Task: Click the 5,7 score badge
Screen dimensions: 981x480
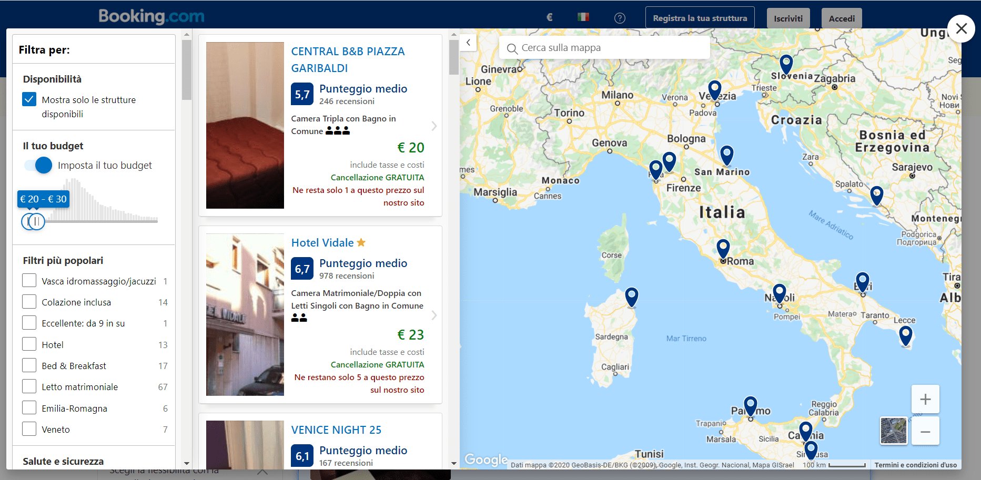Action: tap(302, 94)
